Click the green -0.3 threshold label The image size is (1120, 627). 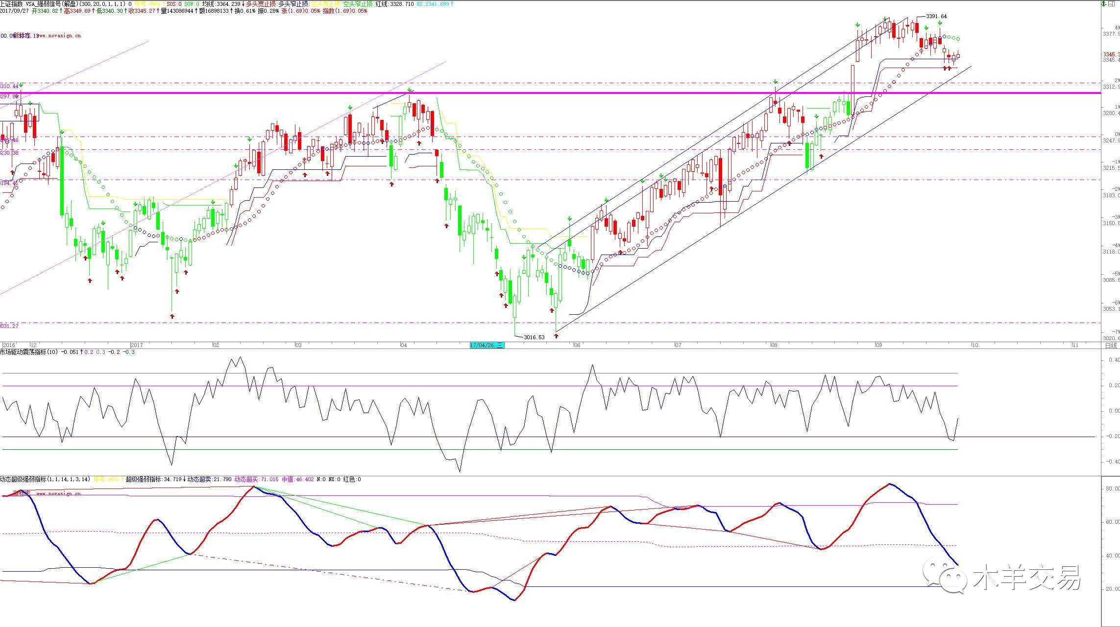click(129, 352)
